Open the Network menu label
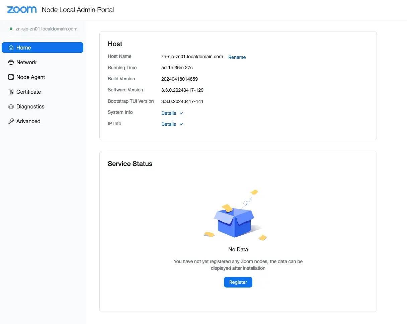This screenshot has height=324, width=407. (x=26, y=62)
